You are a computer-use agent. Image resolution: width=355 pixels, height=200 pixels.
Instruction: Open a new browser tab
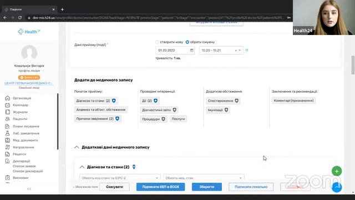(x=62, y=9)
